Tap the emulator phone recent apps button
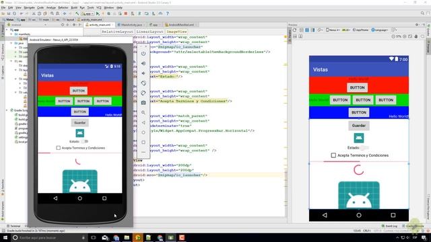 click(104, 198)
